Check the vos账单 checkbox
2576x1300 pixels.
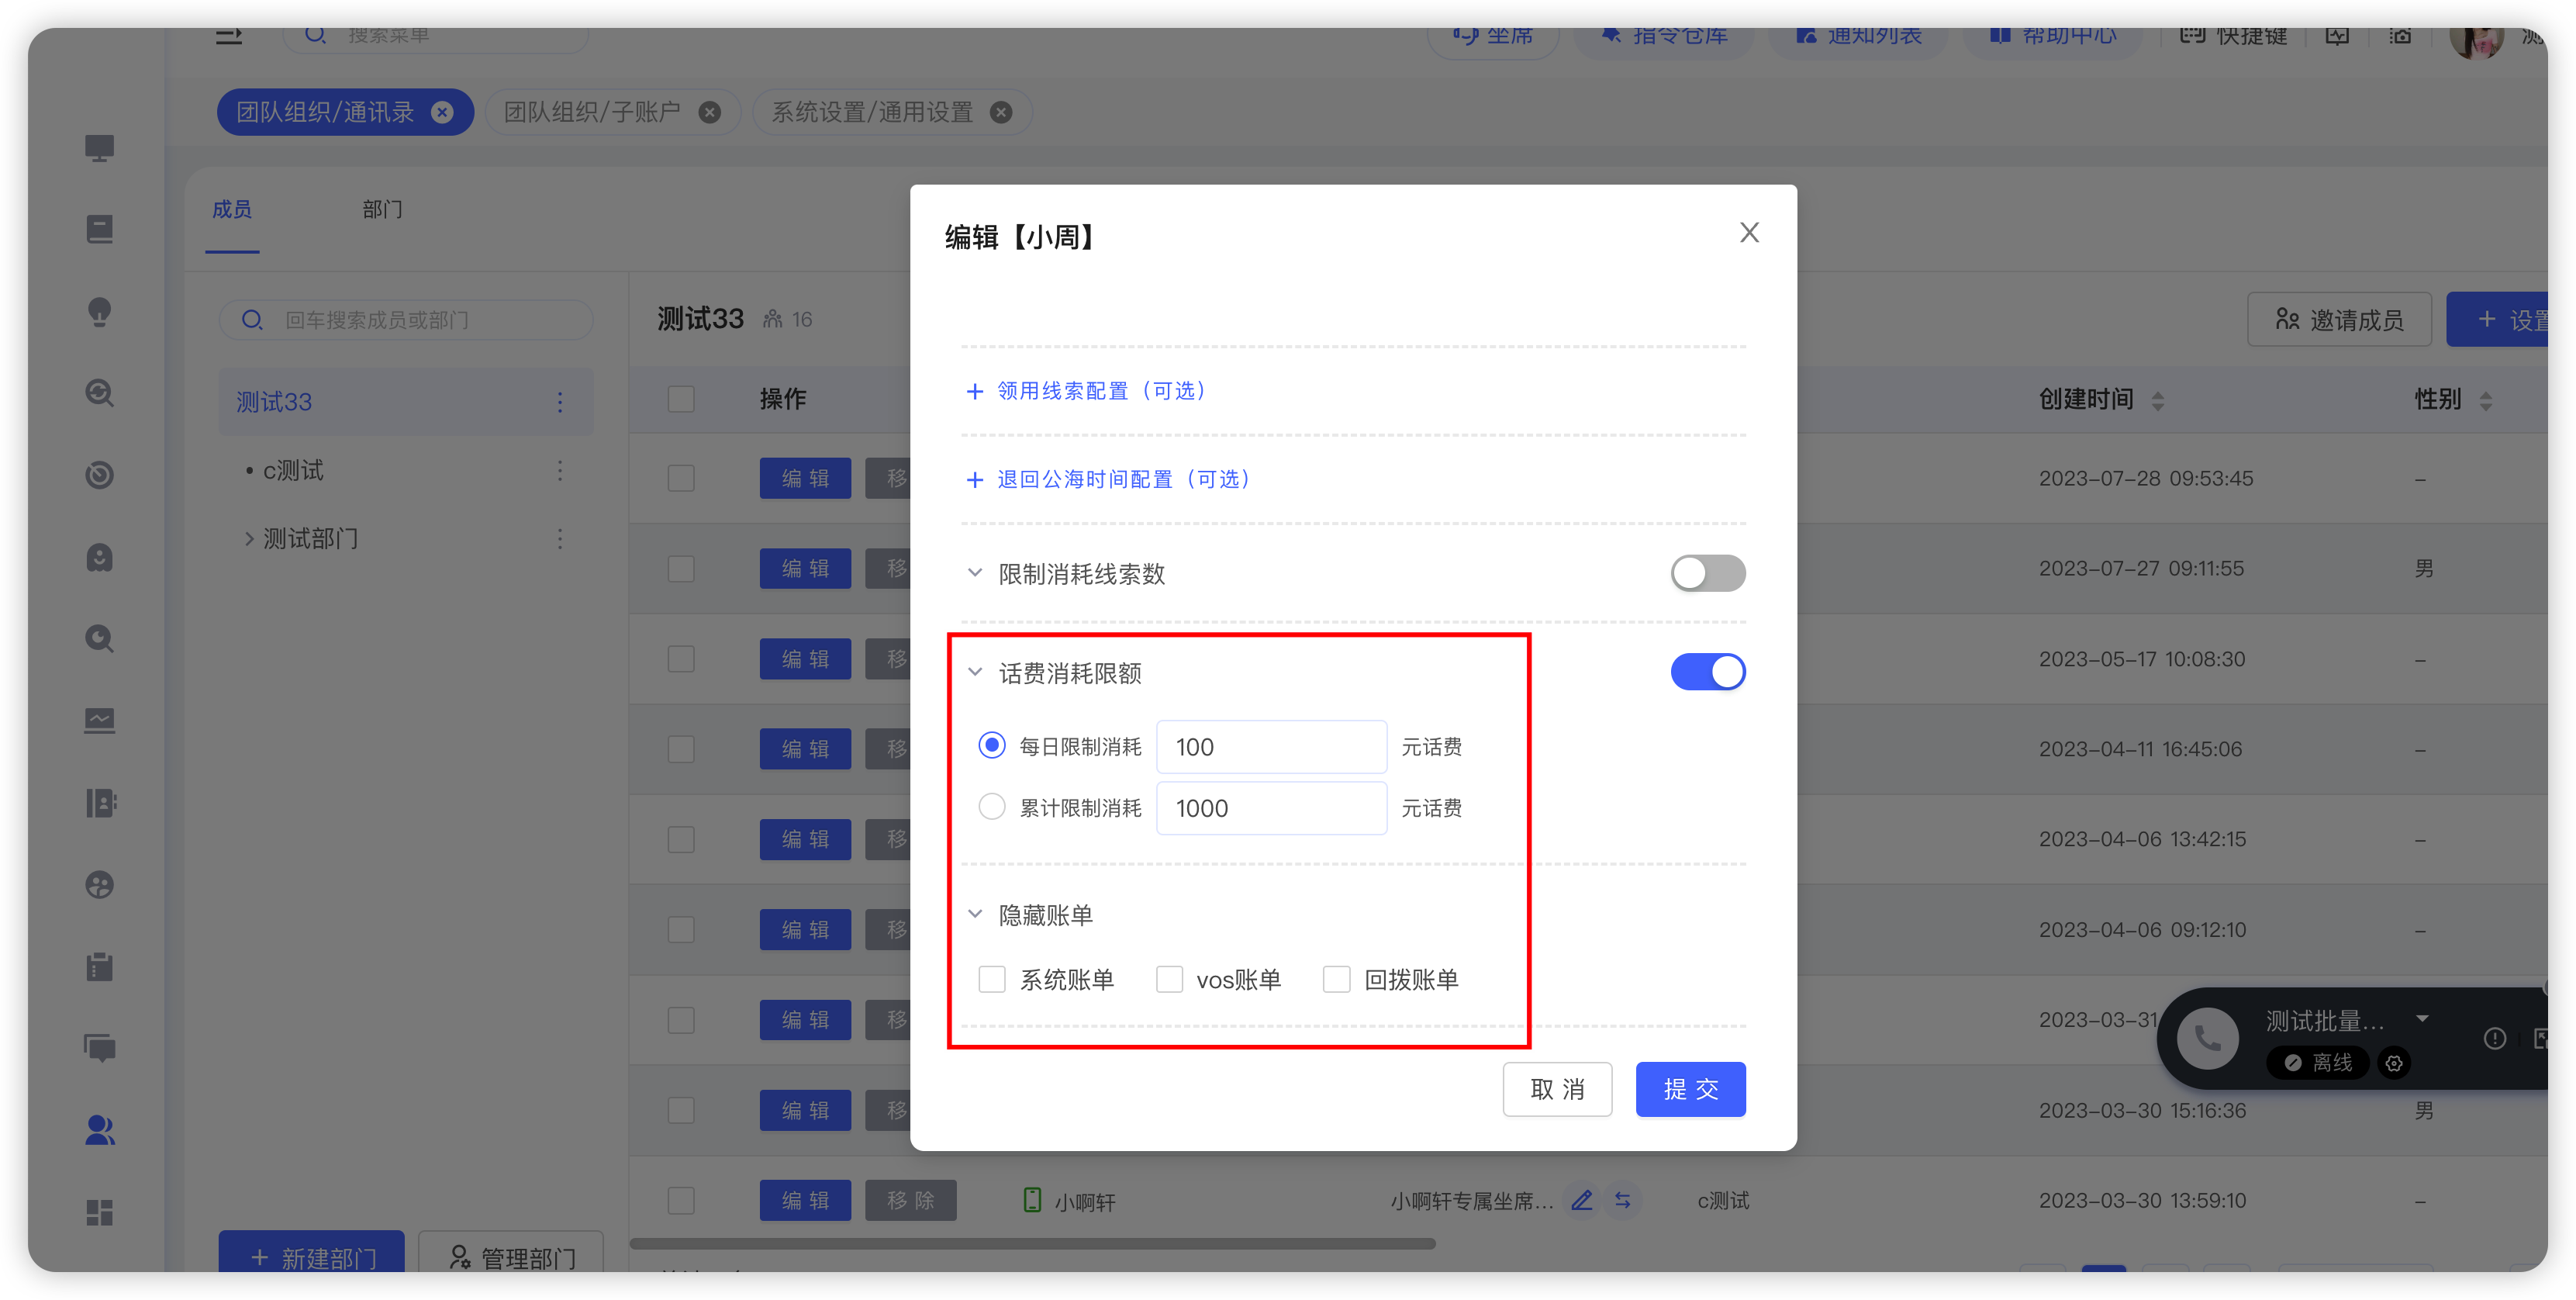1169,979
